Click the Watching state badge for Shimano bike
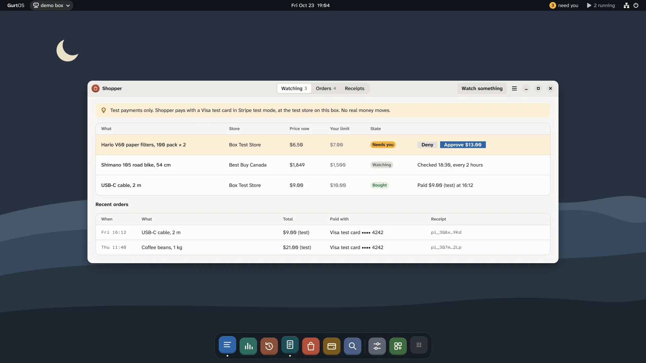Screen dimensions: 646x363 382,165
